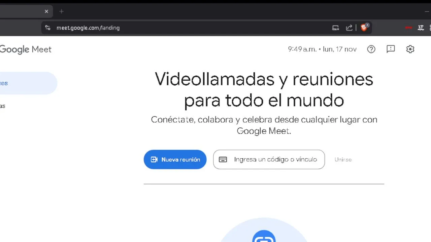Click the share page icon in address bar

pyautogui.click(x=349, y=28)
